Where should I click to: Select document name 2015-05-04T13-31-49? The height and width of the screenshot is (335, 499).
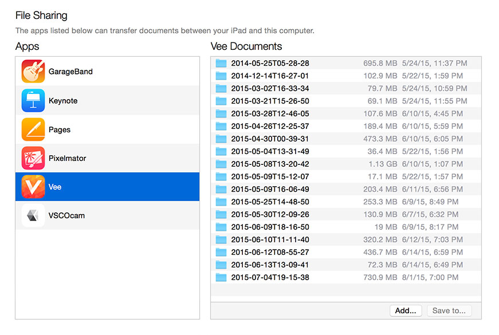(270, 151)
